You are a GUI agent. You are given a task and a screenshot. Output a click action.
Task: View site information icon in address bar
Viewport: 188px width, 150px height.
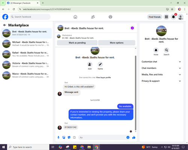(20, 9)
